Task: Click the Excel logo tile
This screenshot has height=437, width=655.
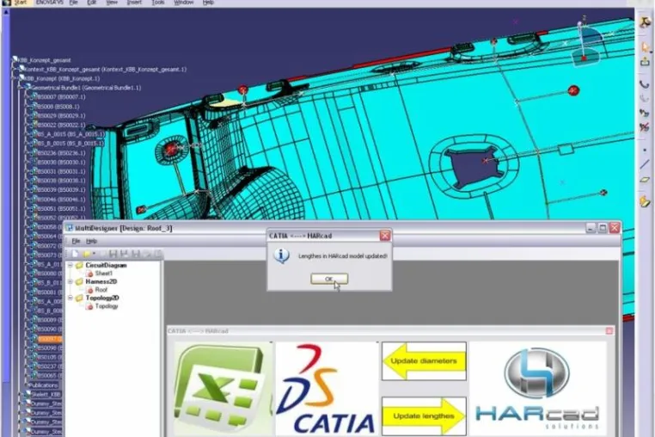Action: point(223,389)
